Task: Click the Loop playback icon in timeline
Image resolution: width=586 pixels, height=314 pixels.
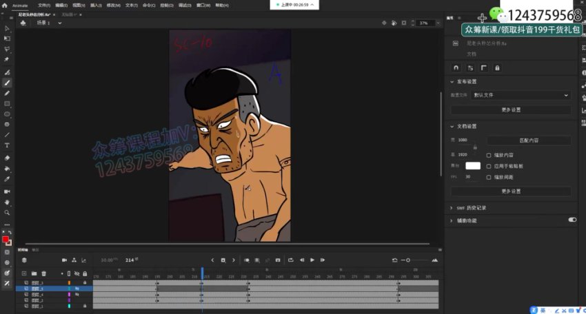Action: pyautogui.click(x=291, y=260)
